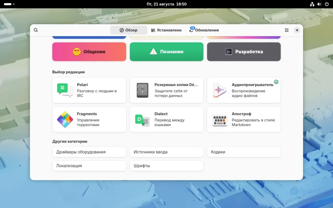333x208 pixels.
Task: Close the Software window
Action: (x=297, y=30)
